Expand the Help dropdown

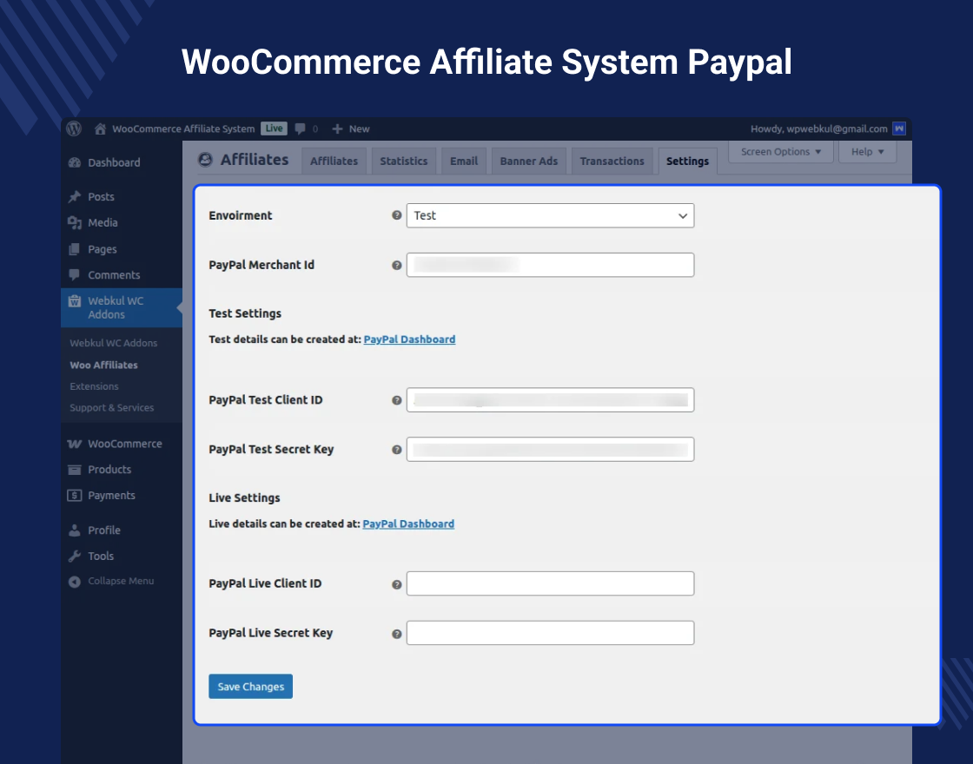pos(867,152)
